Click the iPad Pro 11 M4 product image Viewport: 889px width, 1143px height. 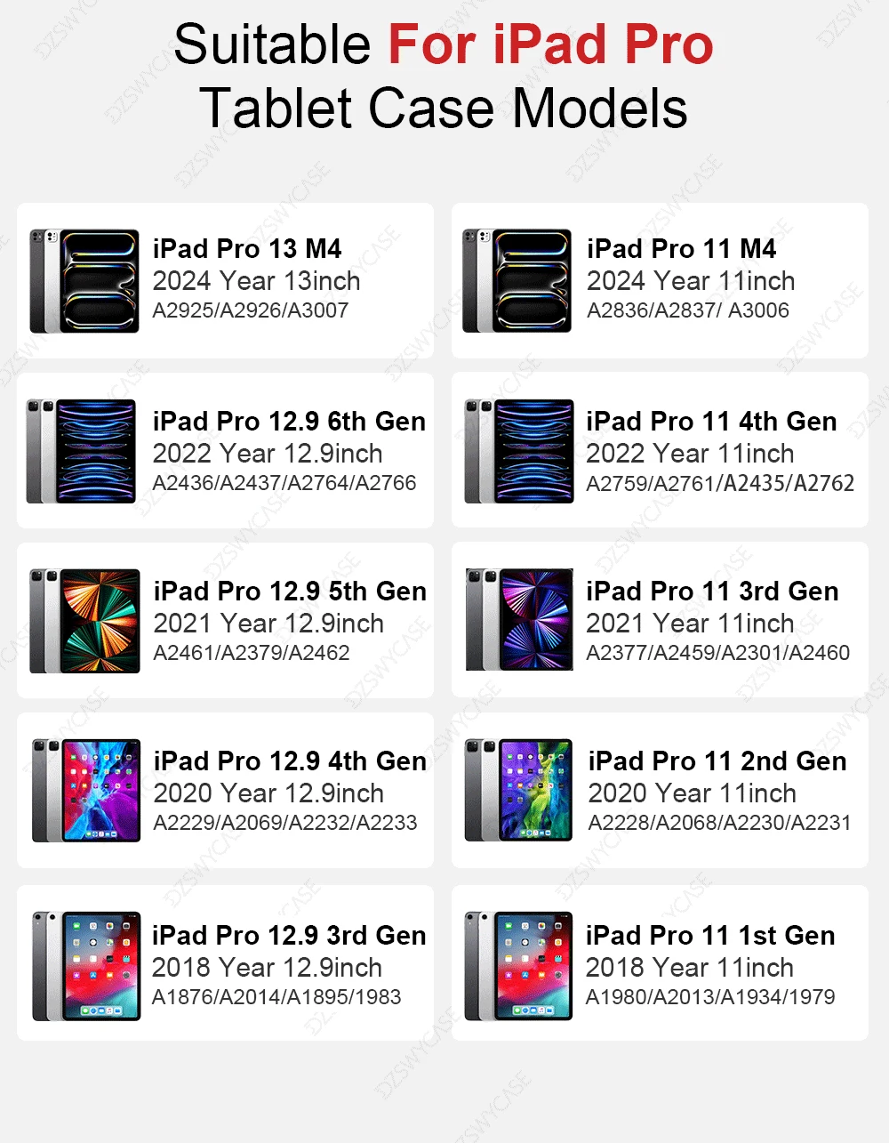517,281
